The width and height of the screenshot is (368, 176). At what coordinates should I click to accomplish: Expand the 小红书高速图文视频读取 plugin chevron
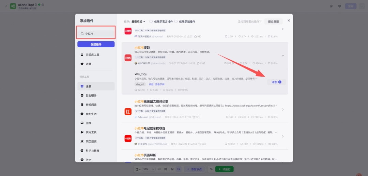pyautogui.click(x=283, y=109)
